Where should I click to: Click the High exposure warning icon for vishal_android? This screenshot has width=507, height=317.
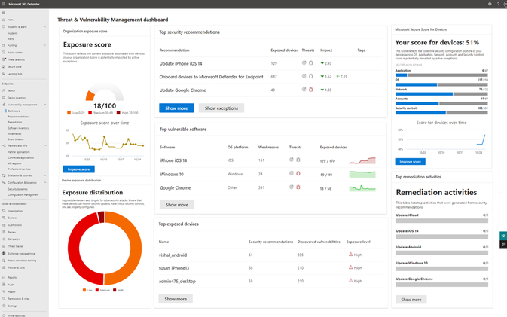click(x=350, y=255)
